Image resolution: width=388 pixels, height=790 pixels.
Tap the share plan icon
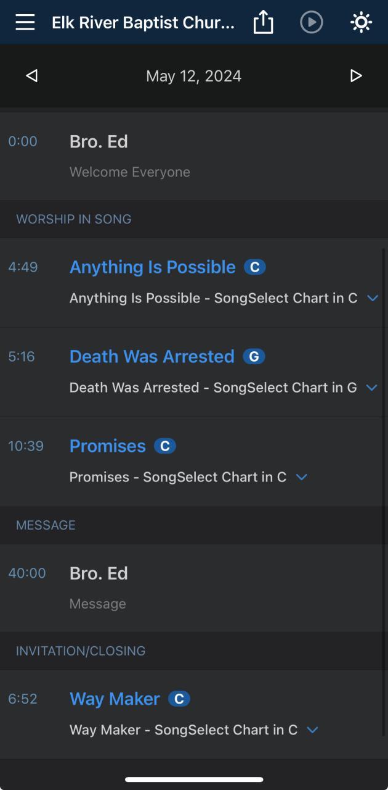[263, 23]
